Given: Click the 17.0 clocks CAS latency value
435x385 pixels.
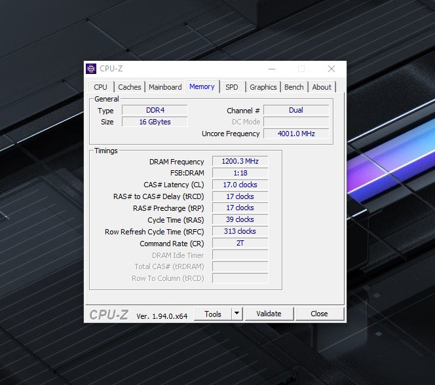Looking at the screenshot, I should (240, 185).
